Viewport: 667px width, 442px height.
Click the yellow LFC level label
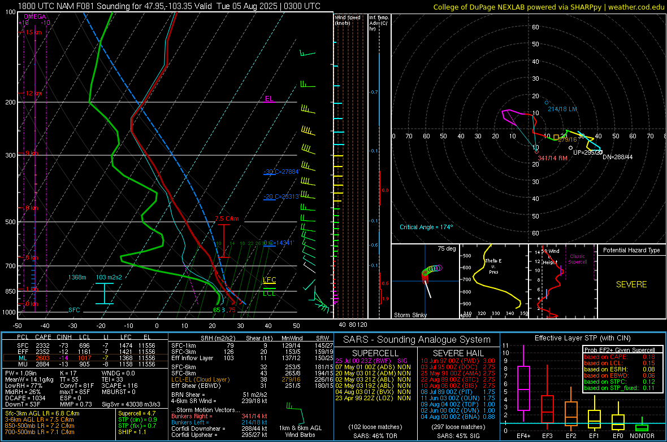click(x=269, y=279)
